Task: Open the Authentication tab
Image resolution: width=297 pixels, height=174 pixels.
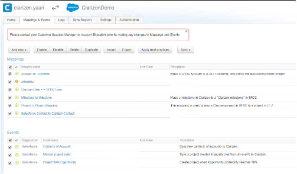Action: tap(129, 20)
